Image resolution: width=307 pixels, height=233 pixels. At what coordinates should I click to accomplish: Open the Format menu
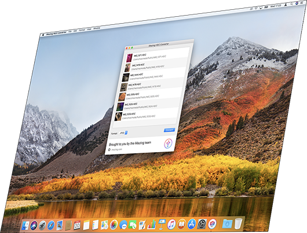coord(82,30)
